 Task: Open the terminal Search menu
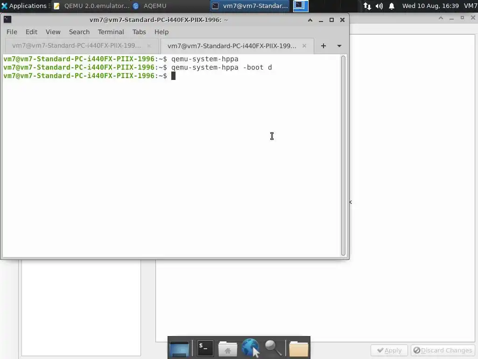click(79, 32)
